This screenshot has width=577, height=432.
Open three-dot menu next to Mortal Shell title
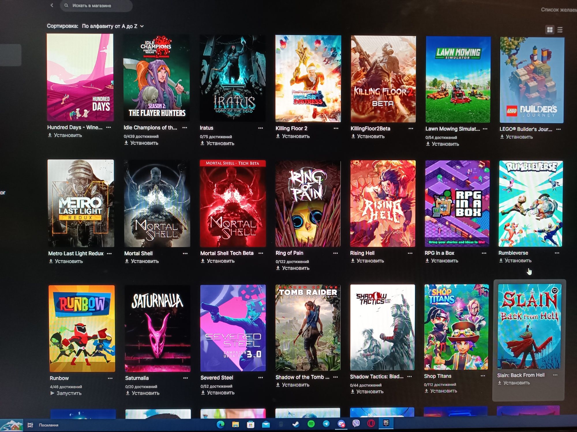185,253
